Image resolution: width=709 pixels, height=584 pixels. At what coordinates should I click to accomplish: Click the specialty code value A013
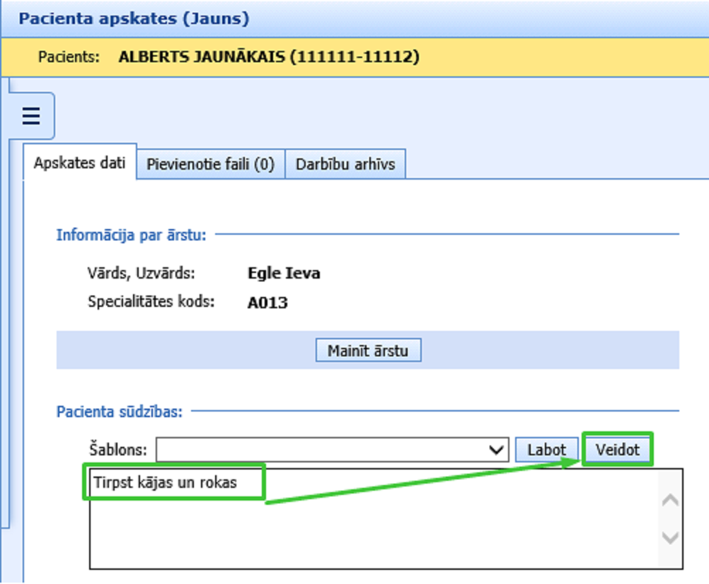(x=267, y=303)
